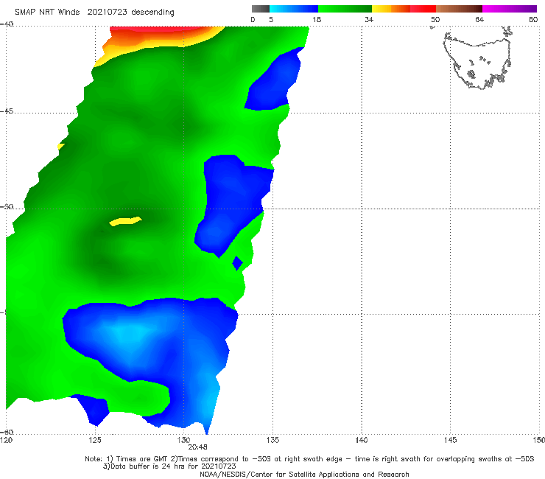The image size is (545, 479).
Task: Click the longitude label "130"
Action: (183, 440)
